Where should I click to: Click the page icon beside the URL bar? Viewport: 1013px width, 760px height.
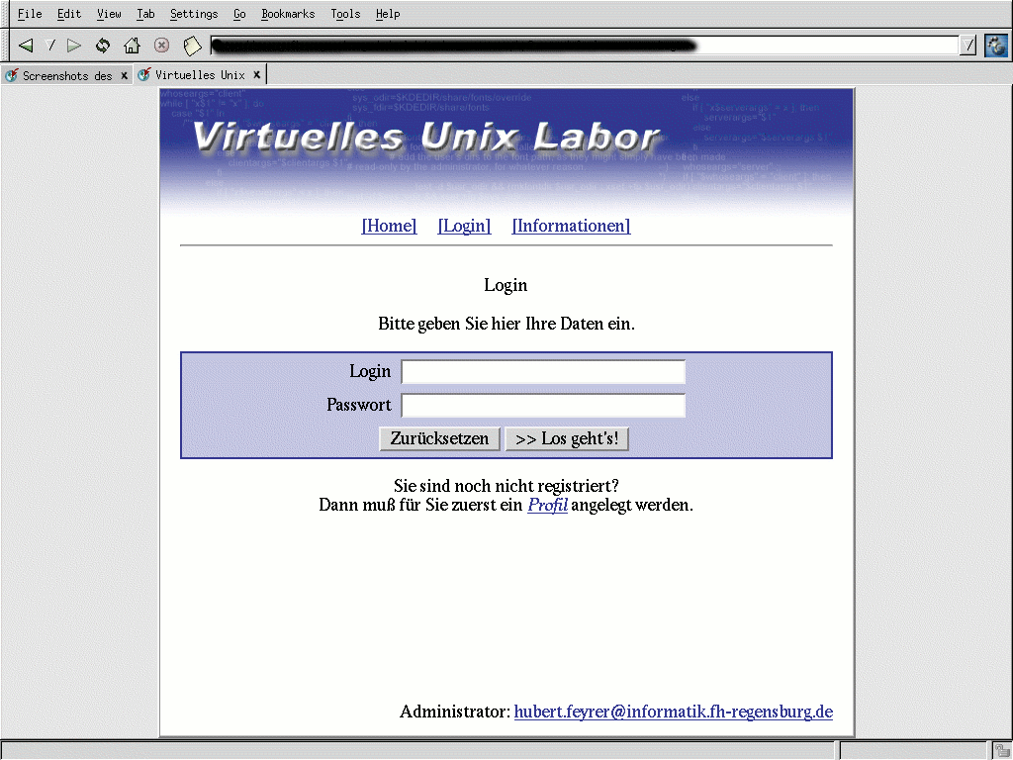(x=192, y=46)
